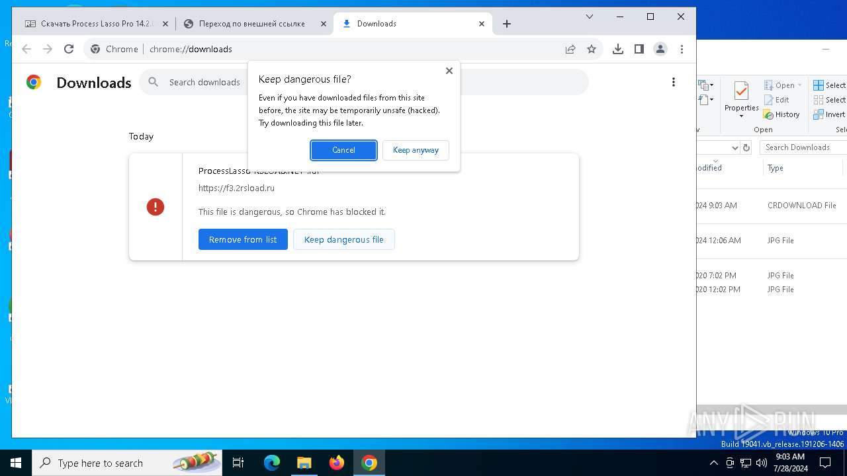Click the taskbar search box
This screenshot has height=476, width=847.
click(127, 463)
